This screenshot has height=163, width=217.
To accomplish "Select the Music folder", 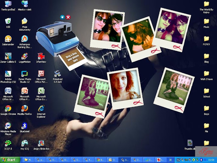I will click(206, 23).
